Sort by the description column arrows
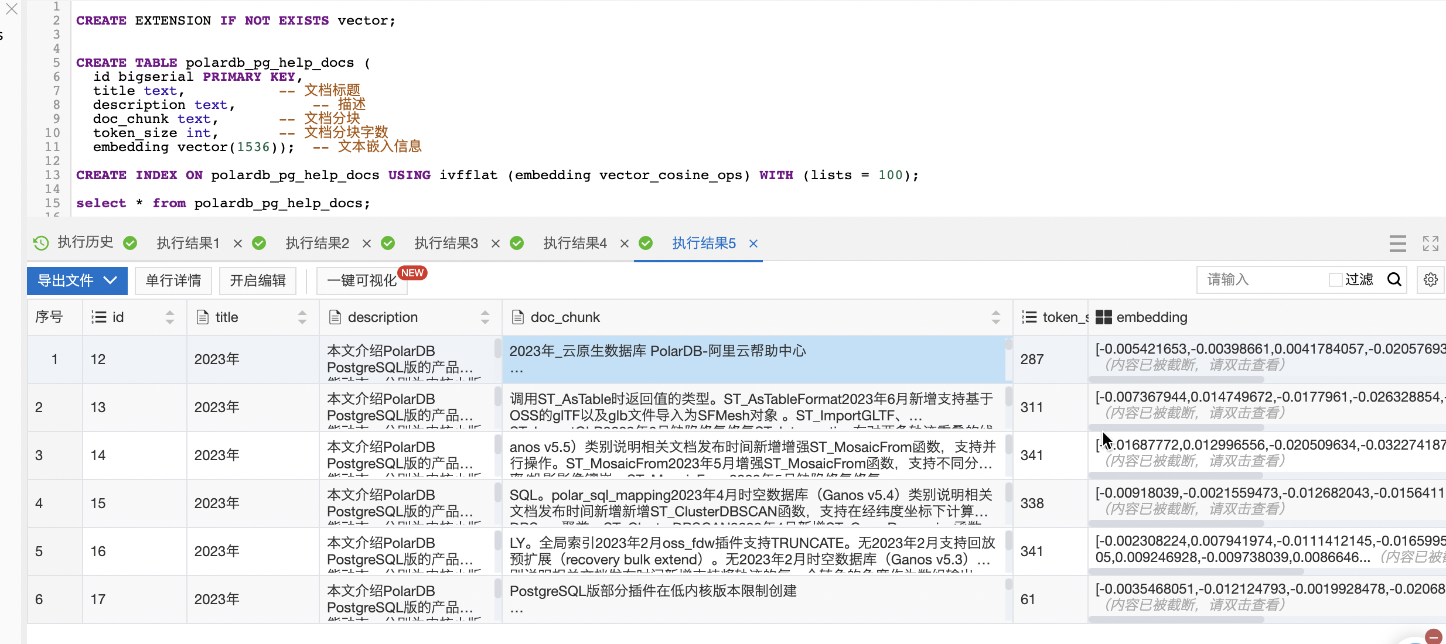This screenshot has width=1446, height=644. (x=485, y=317)
